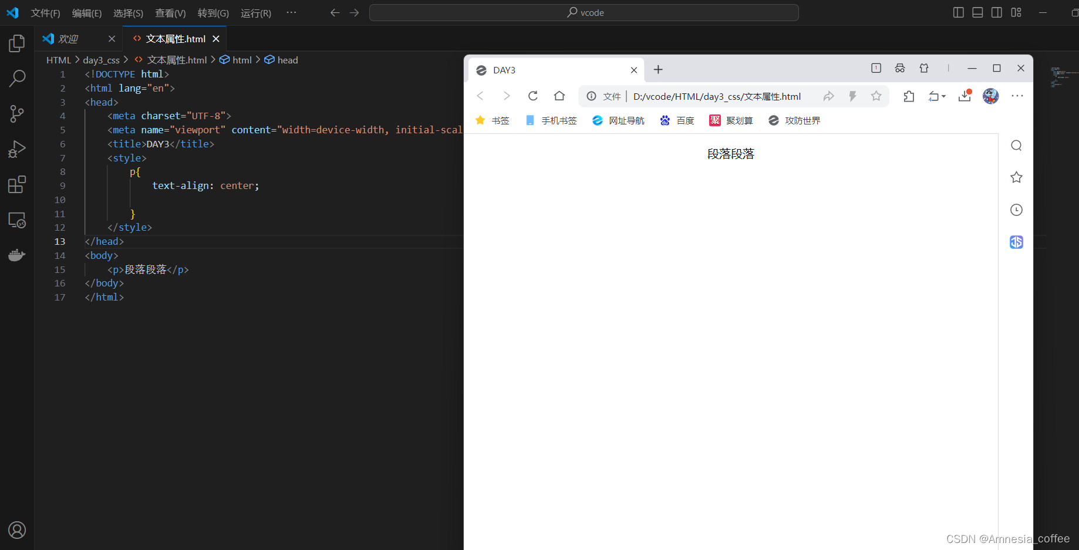Click browser forward arrow
This screenshot has width=1079, height=550.
(507, 96)
